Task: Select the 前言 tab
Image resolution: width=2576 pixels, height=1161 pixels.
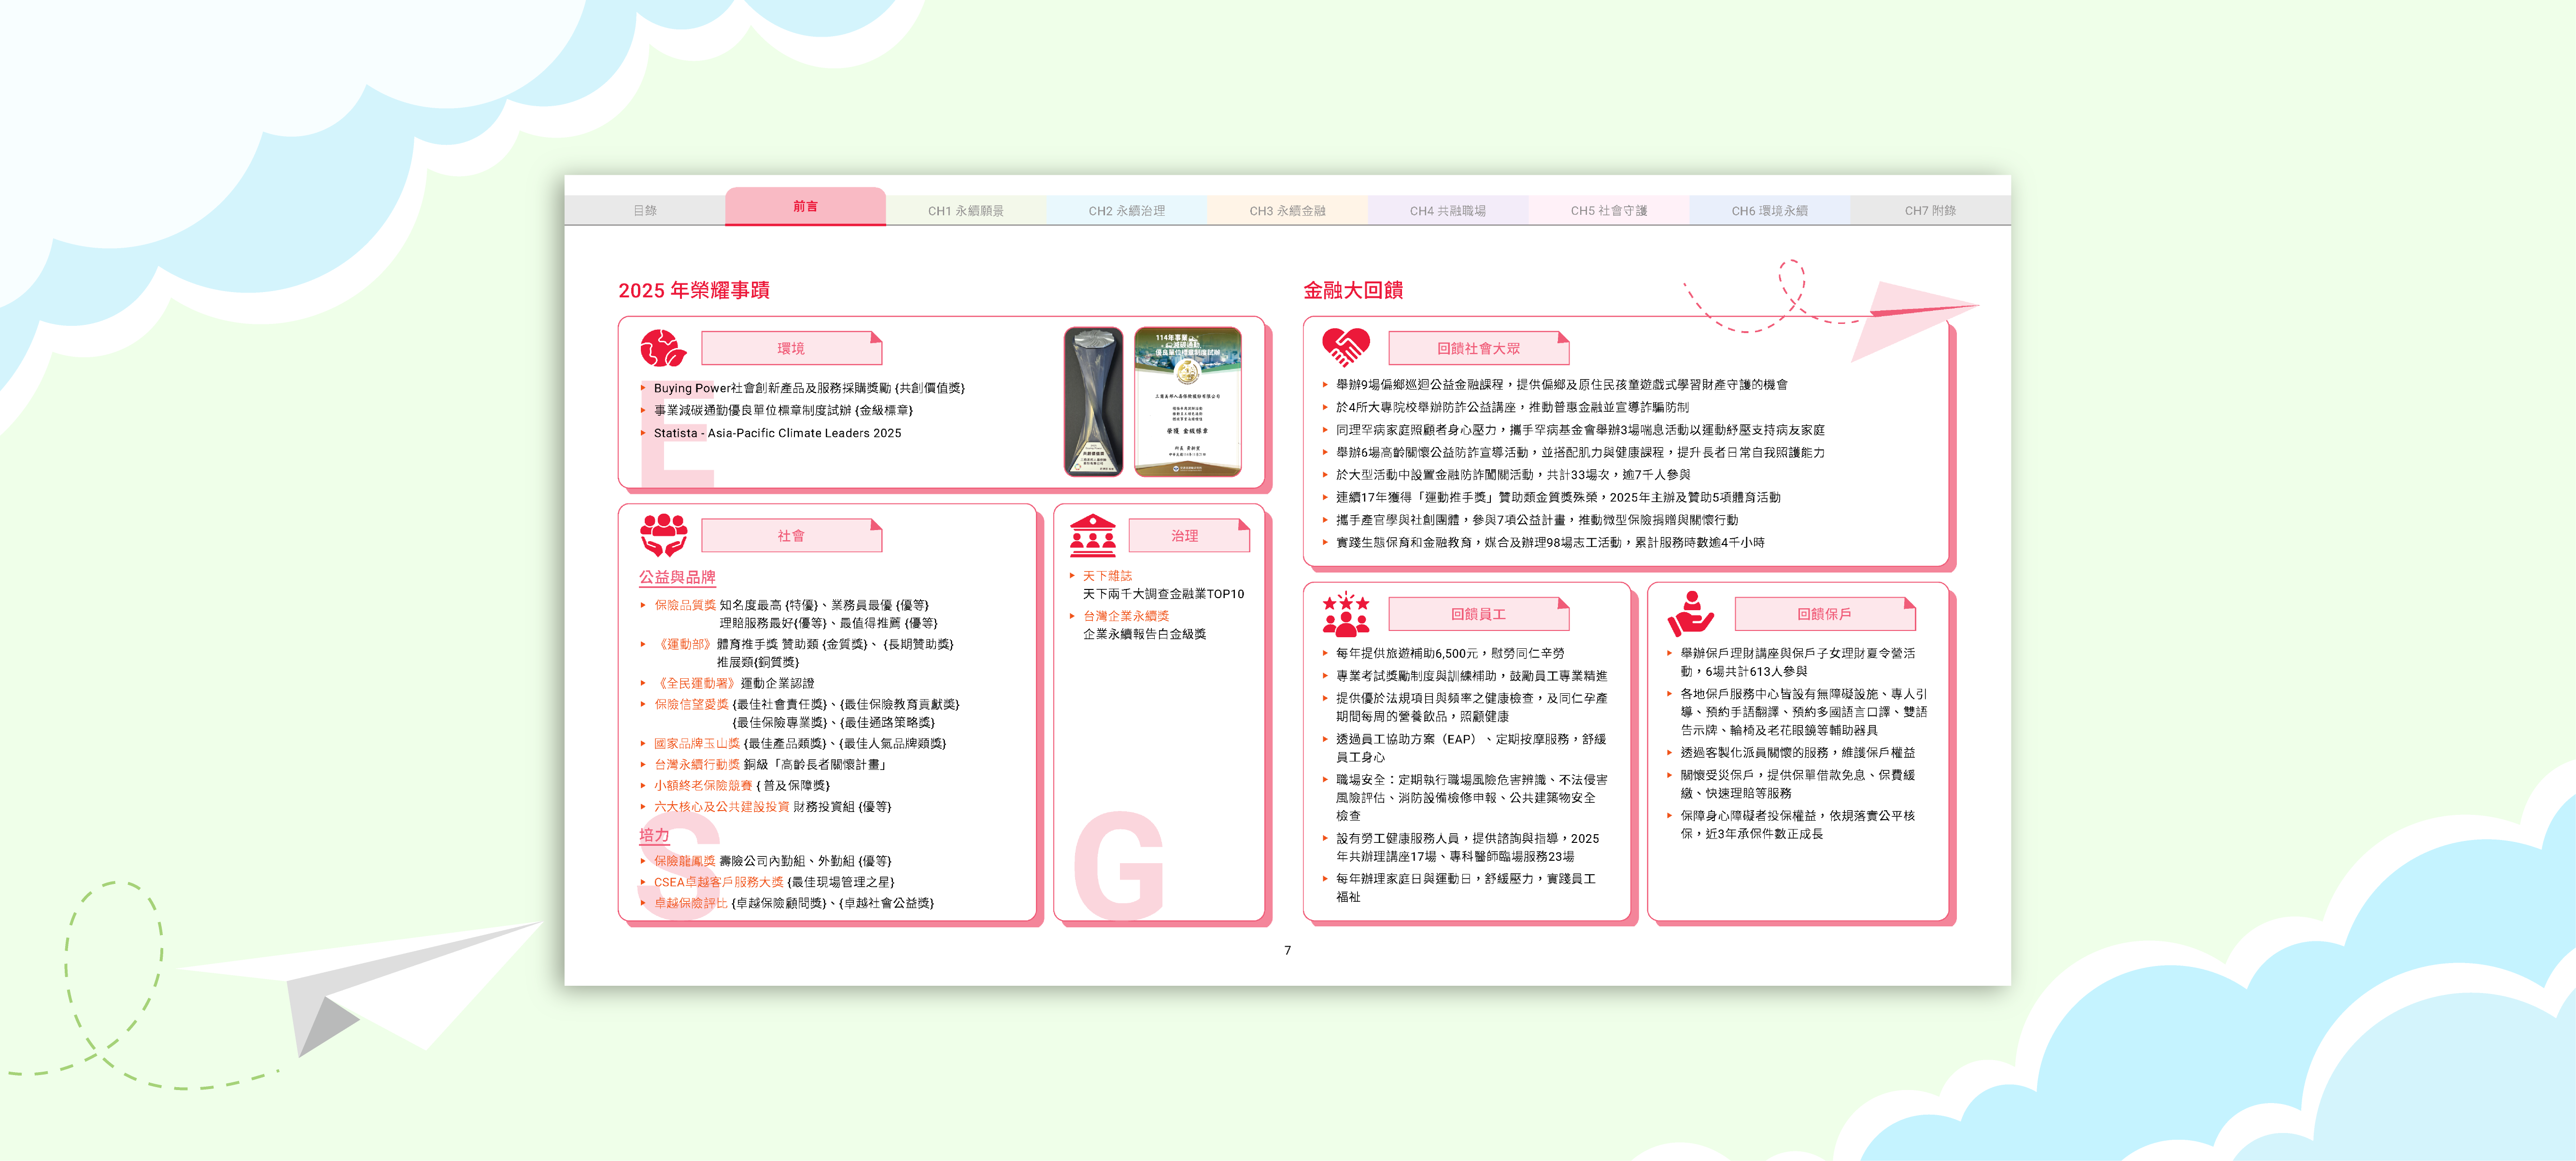Action: (x=805, y=206)
